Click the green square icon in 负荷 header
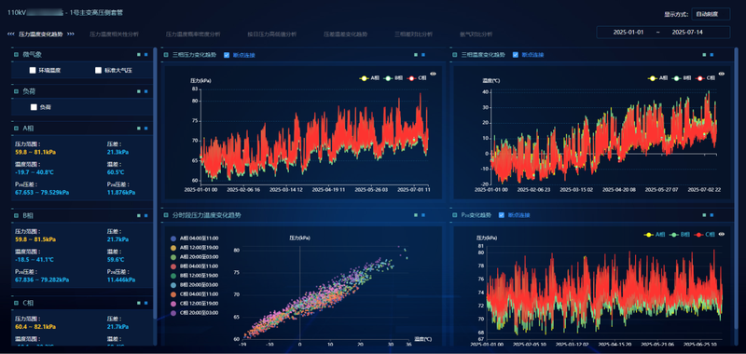The width and height of the screenshot is (746, 354). pos(138,91)
